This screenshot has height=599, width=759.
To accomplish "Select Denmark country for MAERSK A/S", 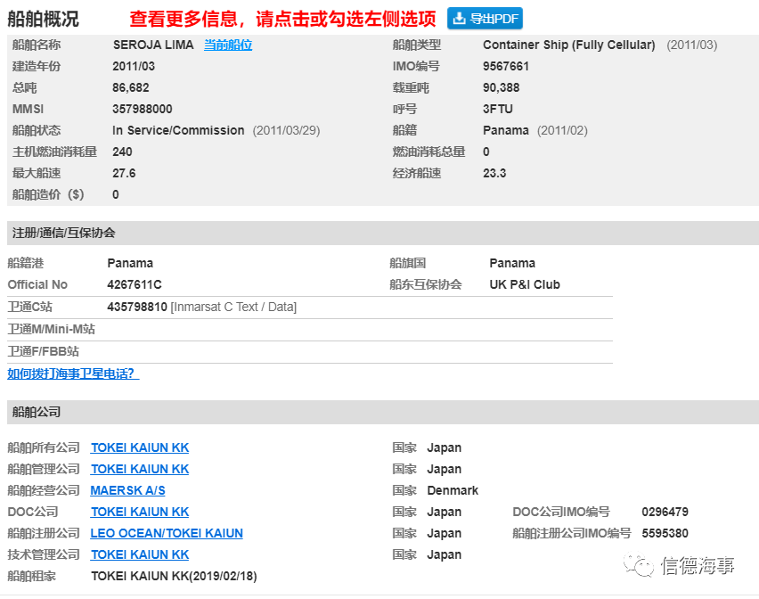I will 453,490.
